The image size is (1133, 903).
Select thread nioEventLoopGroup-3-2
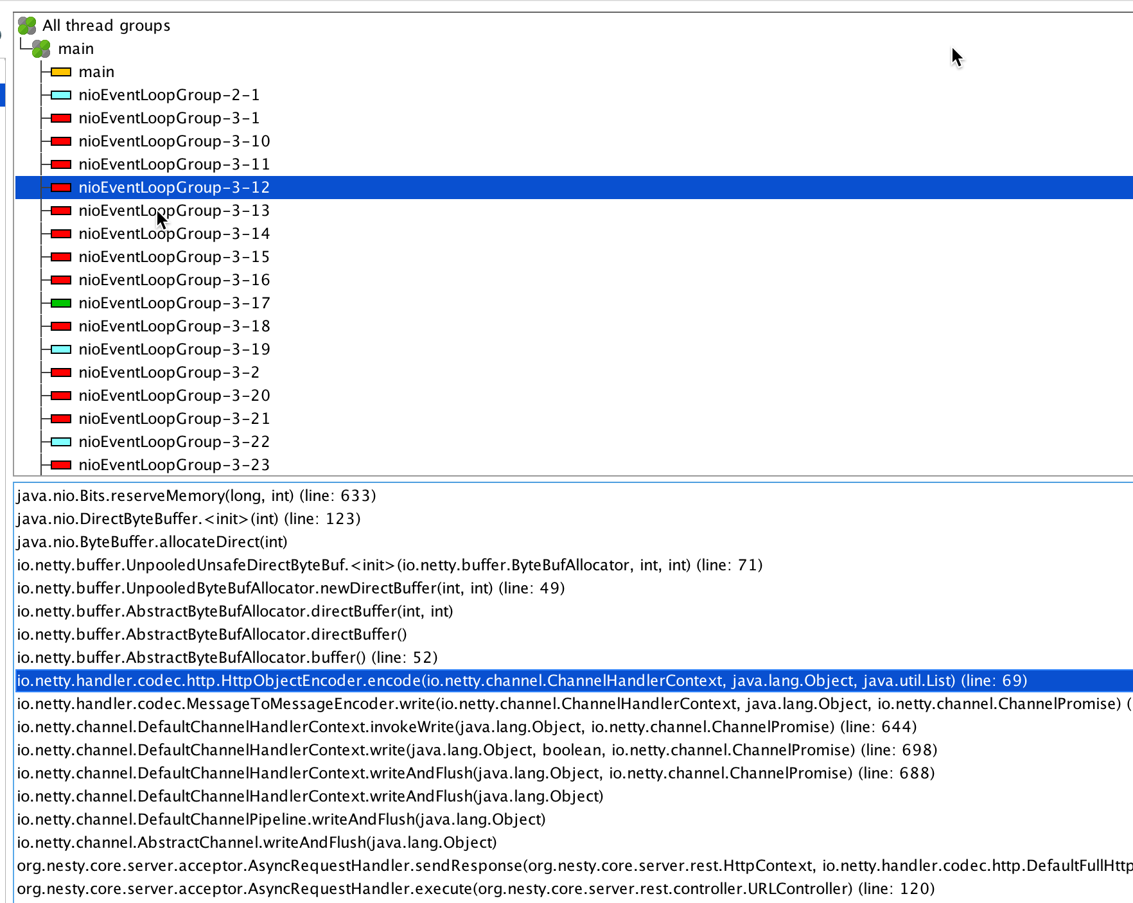click(x=169, y=373)
